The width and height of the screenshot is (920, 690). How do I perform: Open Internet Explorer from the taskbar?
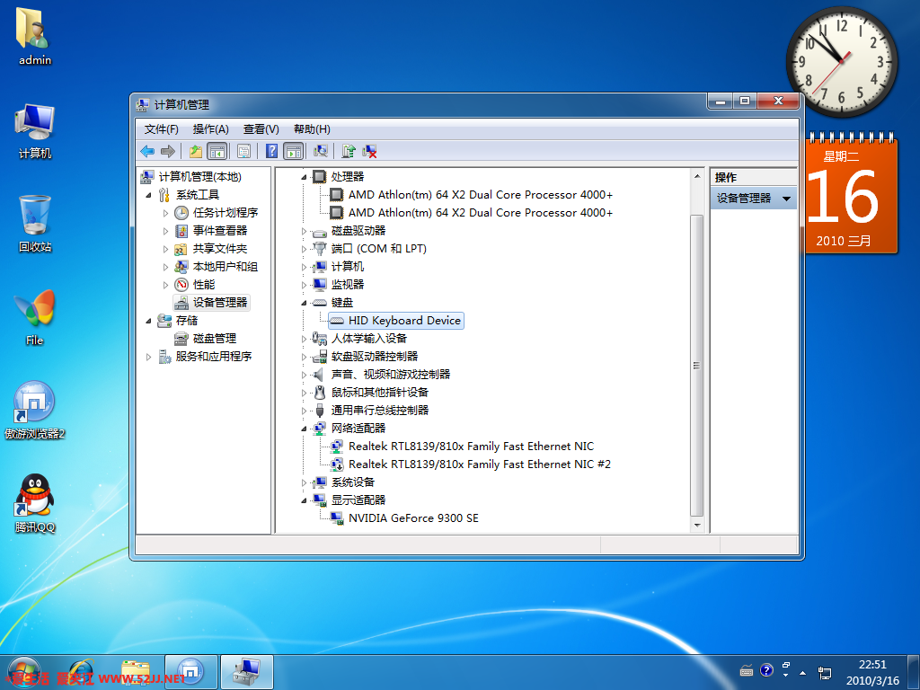click(x=81, y=672)
